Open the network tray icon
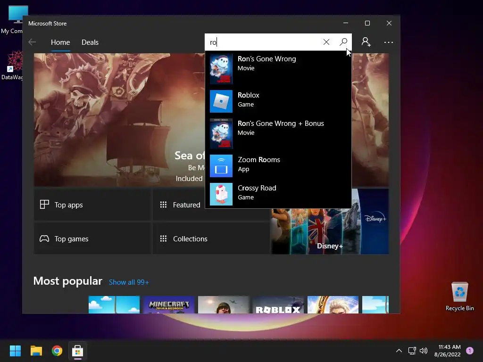The width and height of the screenshot is (483, 362). [x=412, y=351]
